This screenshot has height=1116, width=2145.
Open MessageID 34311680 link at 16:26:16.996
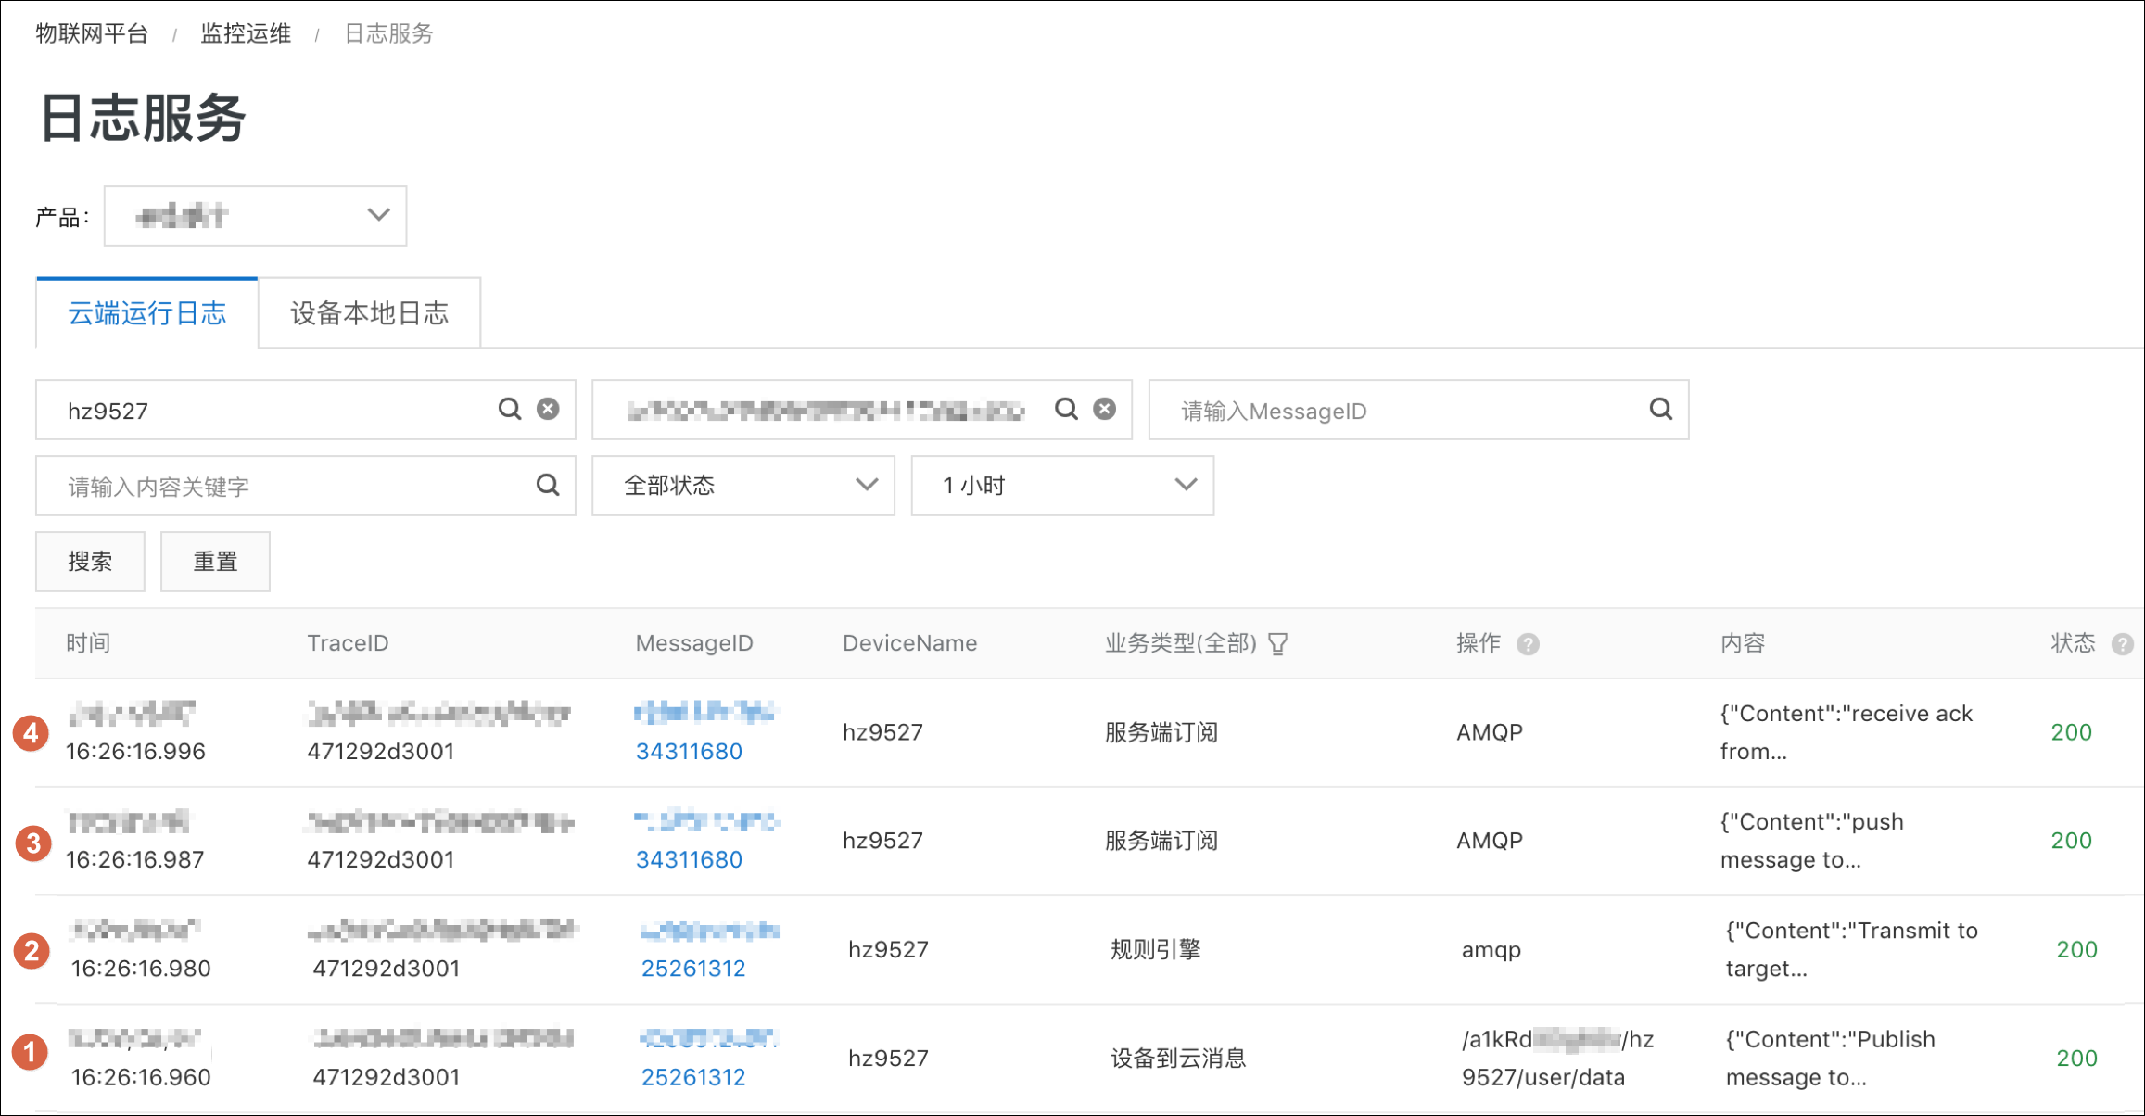689,751
